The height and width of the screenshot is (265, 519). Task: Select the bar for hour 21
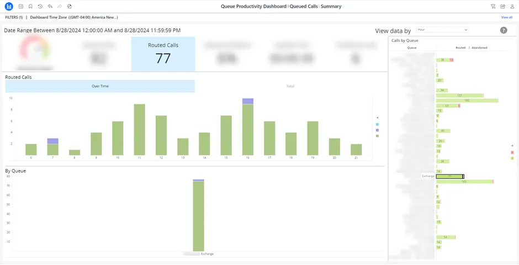pyautogui.click(x=356, y=150)
